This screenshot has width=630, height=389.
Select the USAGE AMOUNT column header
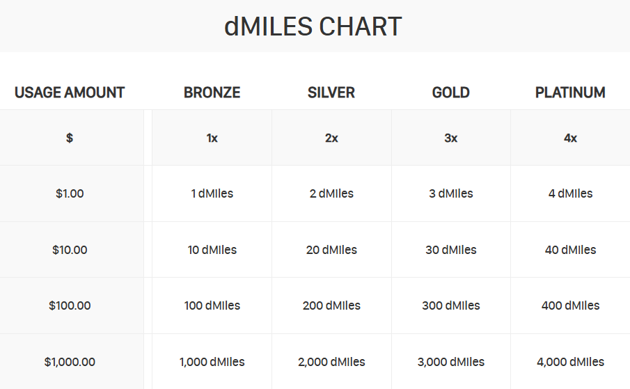point(70,93)
